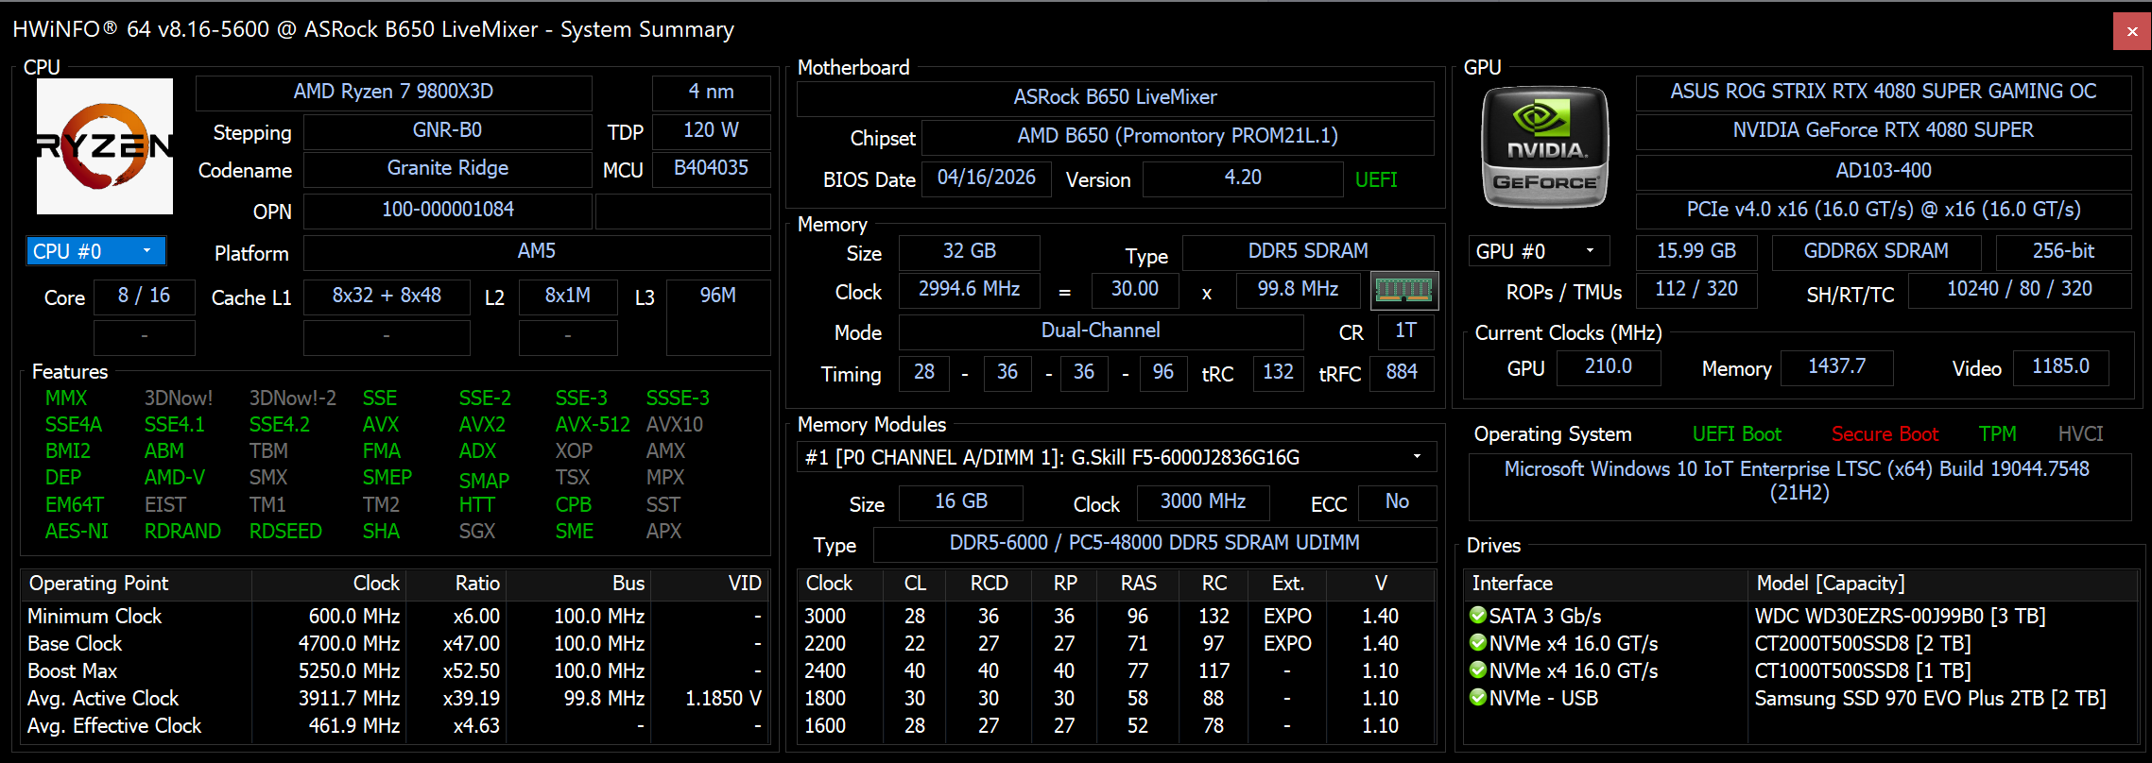Close the System Summary window
The width and height of the screenshot is (2152, 763).
pos(2132,31)
